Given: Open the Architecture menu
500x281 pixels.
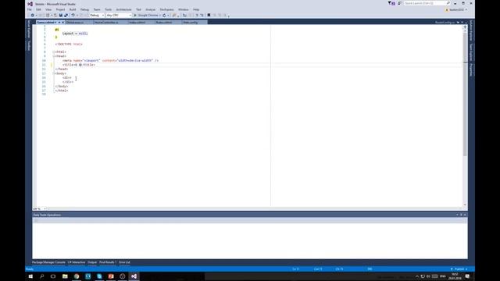Looking at the screenshot, I should point(123,9).
